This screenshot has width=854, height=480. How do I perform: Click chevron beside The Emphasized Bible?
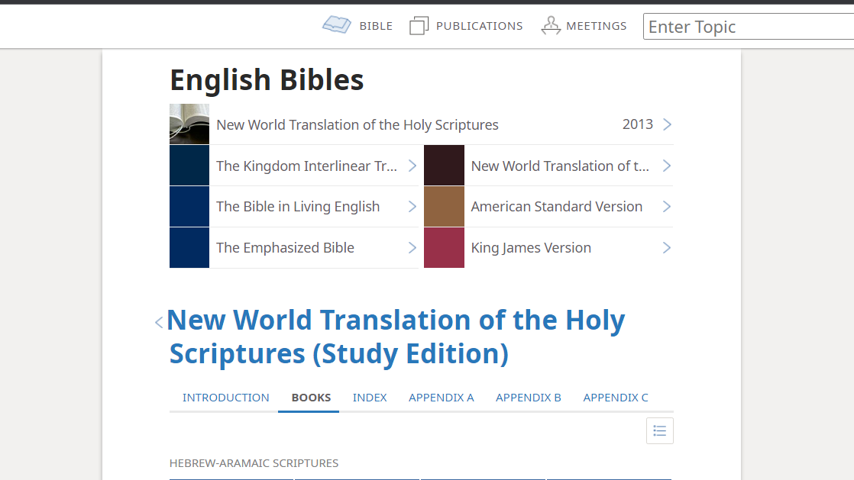tap(412, 247)
